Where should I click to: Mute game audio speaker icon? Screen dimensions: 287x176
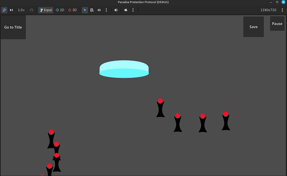pos(116,10)
